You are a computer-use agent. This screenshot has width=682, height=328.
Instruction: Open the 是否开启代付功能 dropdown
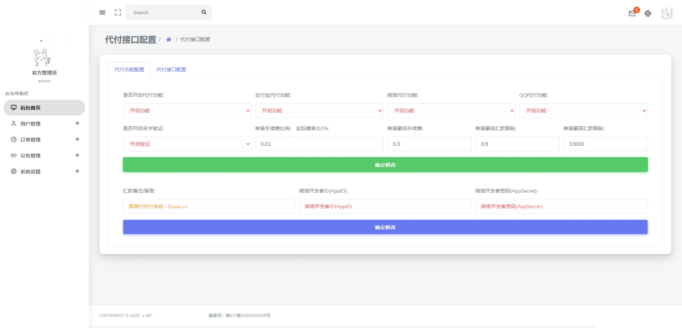(x=187, y=111)
